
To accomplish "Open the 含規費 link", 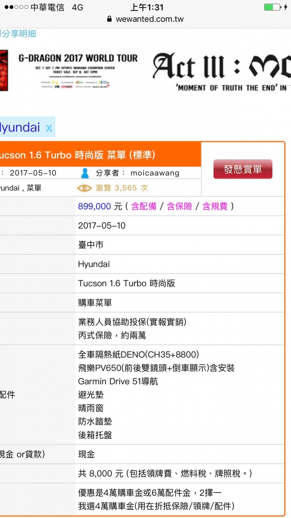I will coord(215,206).
